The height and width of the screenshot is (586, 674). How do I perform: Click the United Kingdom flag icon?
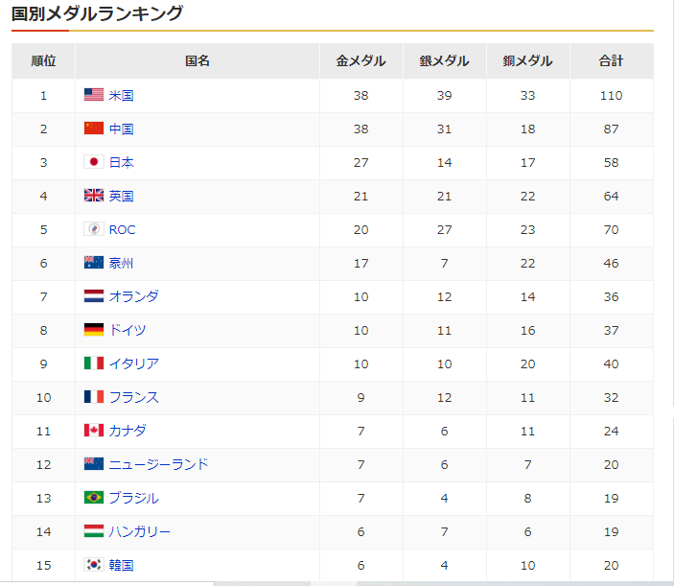pos(93,196)
